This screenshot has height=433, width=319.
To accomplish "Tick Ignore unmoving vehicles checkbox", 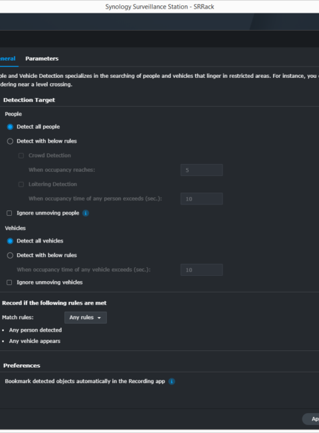I will pos(9,282).
